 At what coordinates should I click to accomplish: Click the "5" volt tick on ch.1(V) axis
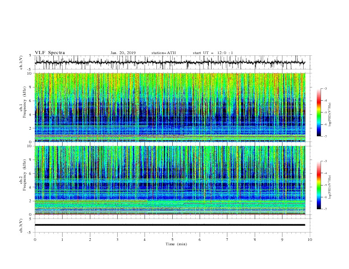30,55
